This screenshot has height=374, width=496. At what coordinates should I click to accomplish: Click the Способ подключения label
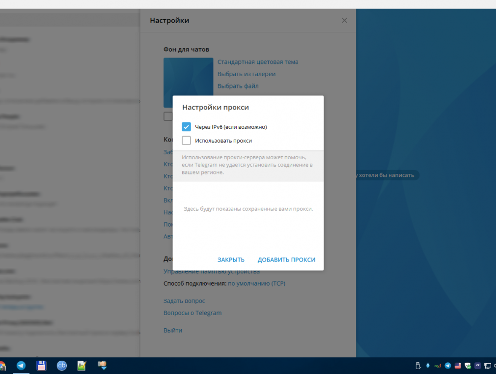pyautogui.click(x=195, y=284)
